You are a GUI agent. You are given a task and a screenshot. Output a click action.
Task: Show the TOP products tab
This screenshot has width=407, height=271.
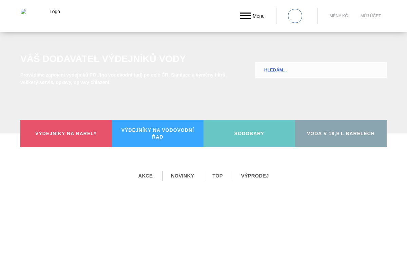click(217, 176)
